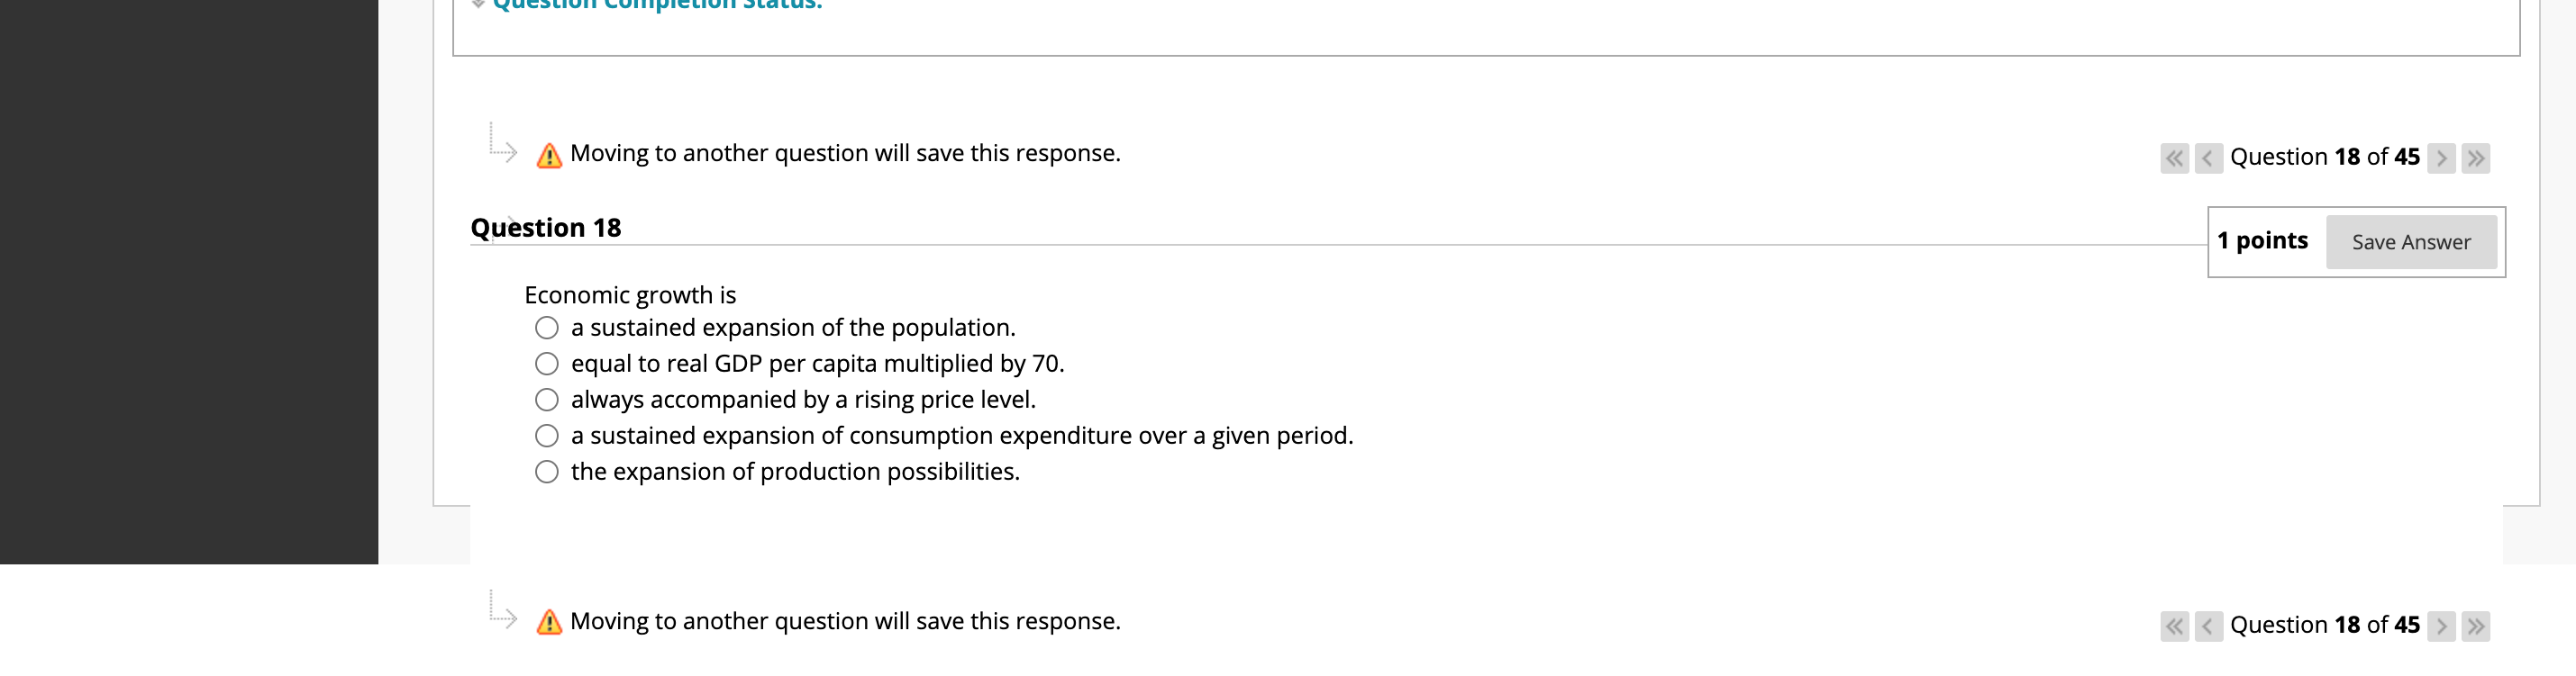The height and width of the screenshot is (676, 2576).
Task: Click the double-left arrow to jump to first question
Action: tap(2177, 158)
